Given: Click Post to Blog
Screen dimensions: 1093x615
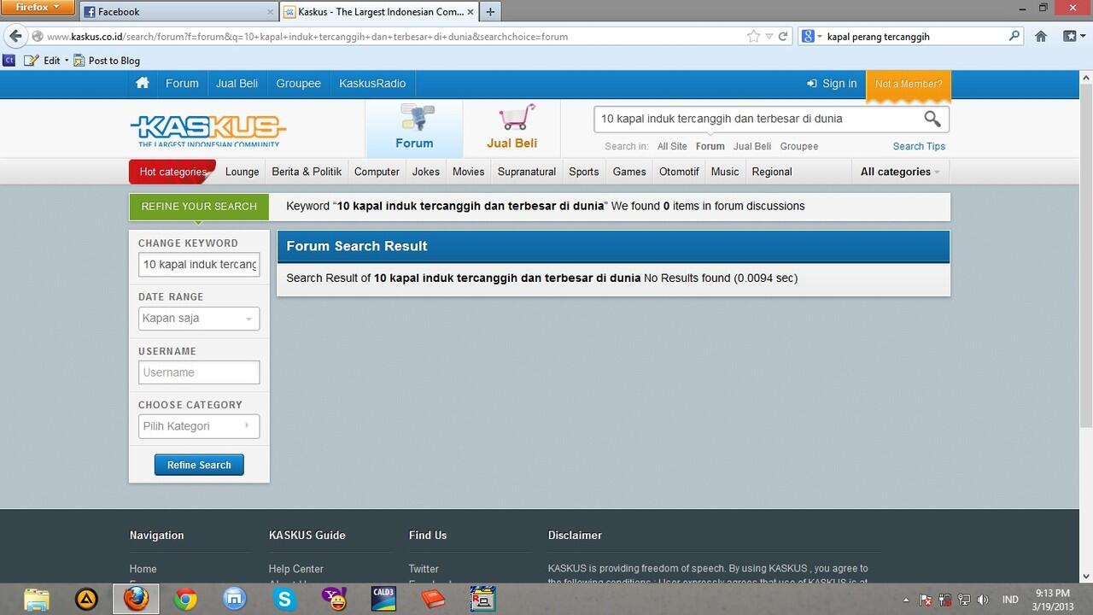Looking at the screenshot, I should (x=107, y=61).
